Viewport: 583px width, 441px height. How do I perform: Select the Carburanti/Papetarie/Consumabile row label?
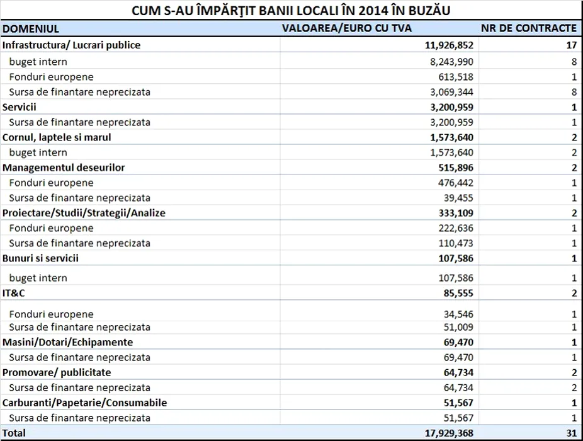(84, 403)
